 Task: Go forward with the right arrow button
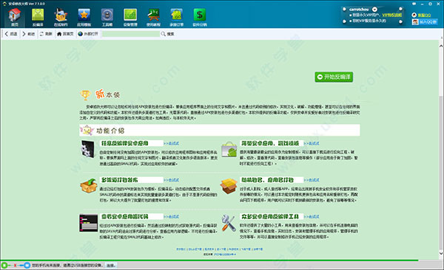click(x=28, y=34)
